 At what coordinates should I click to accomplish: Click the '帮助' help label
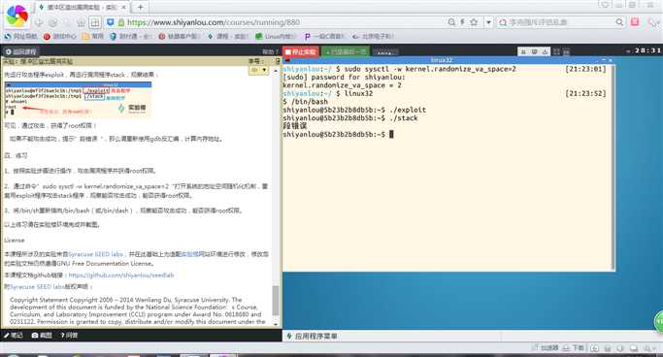270,52
